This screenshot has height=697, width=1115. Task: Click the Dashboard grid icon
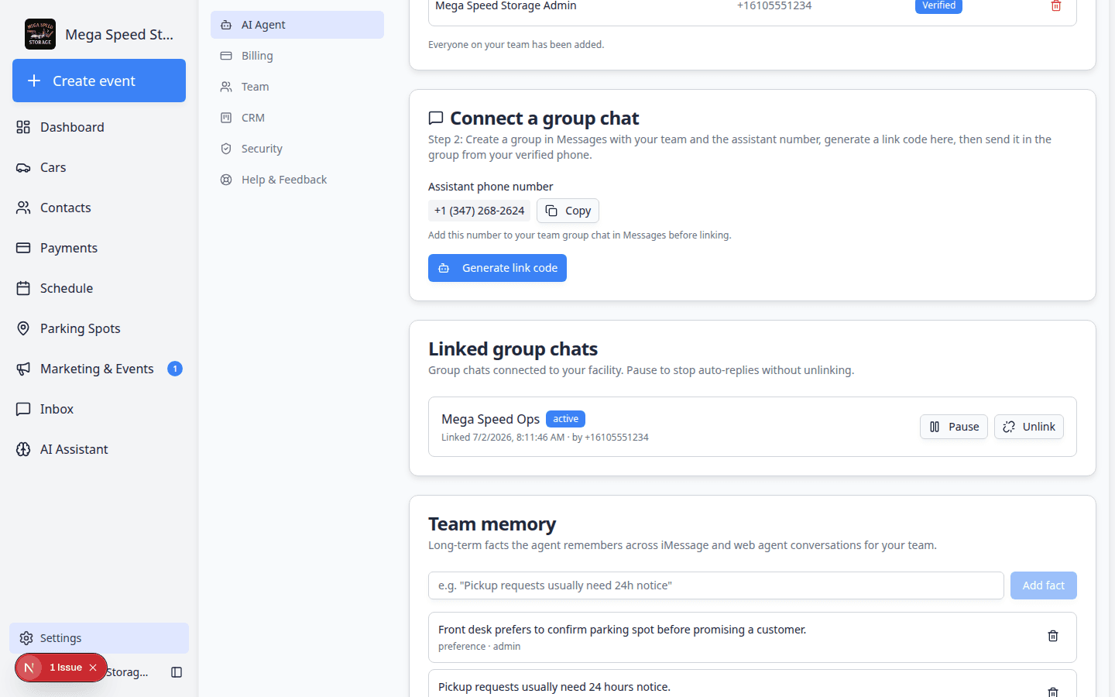pos(23,127)
